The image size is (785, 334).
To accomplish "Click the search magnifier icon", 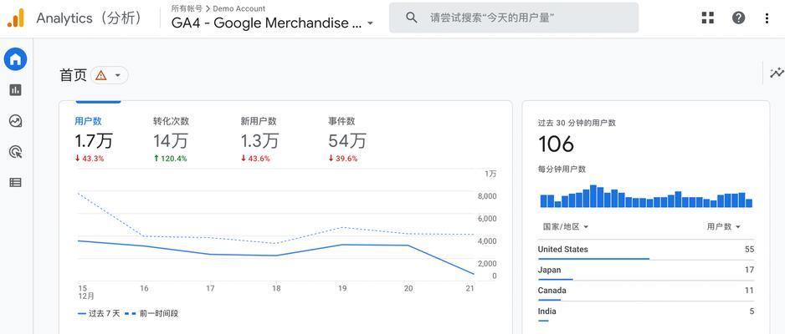I will [x=412, y=18].
